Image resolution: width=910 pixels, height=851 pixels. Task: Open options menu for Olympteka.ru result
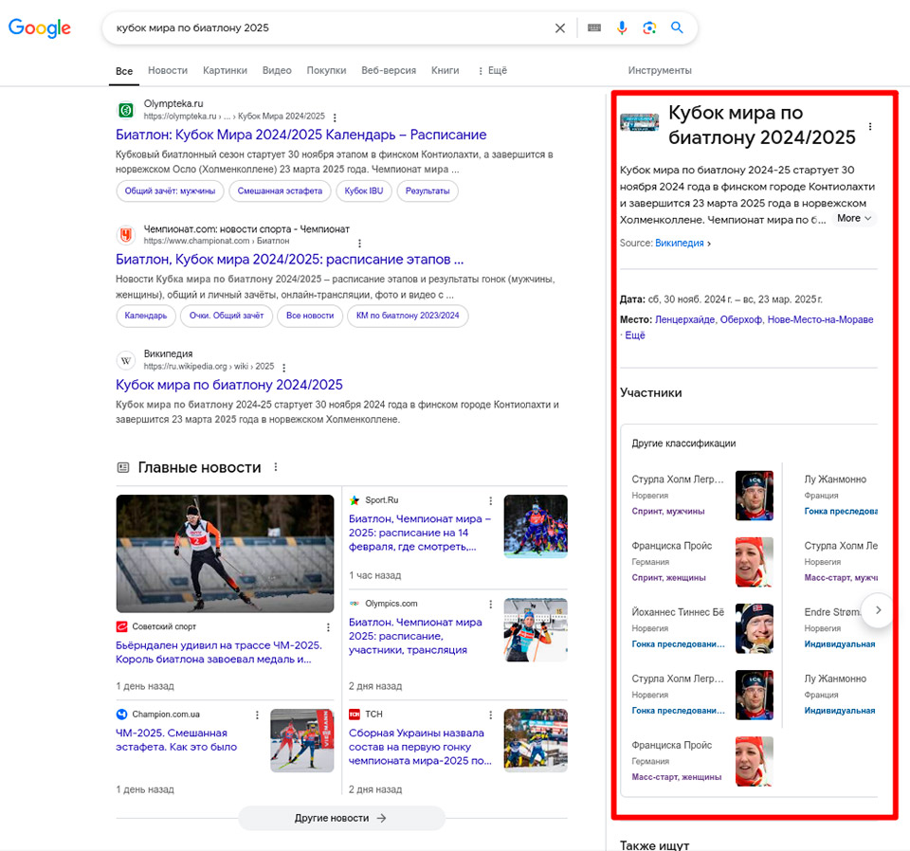coord(335,118)
